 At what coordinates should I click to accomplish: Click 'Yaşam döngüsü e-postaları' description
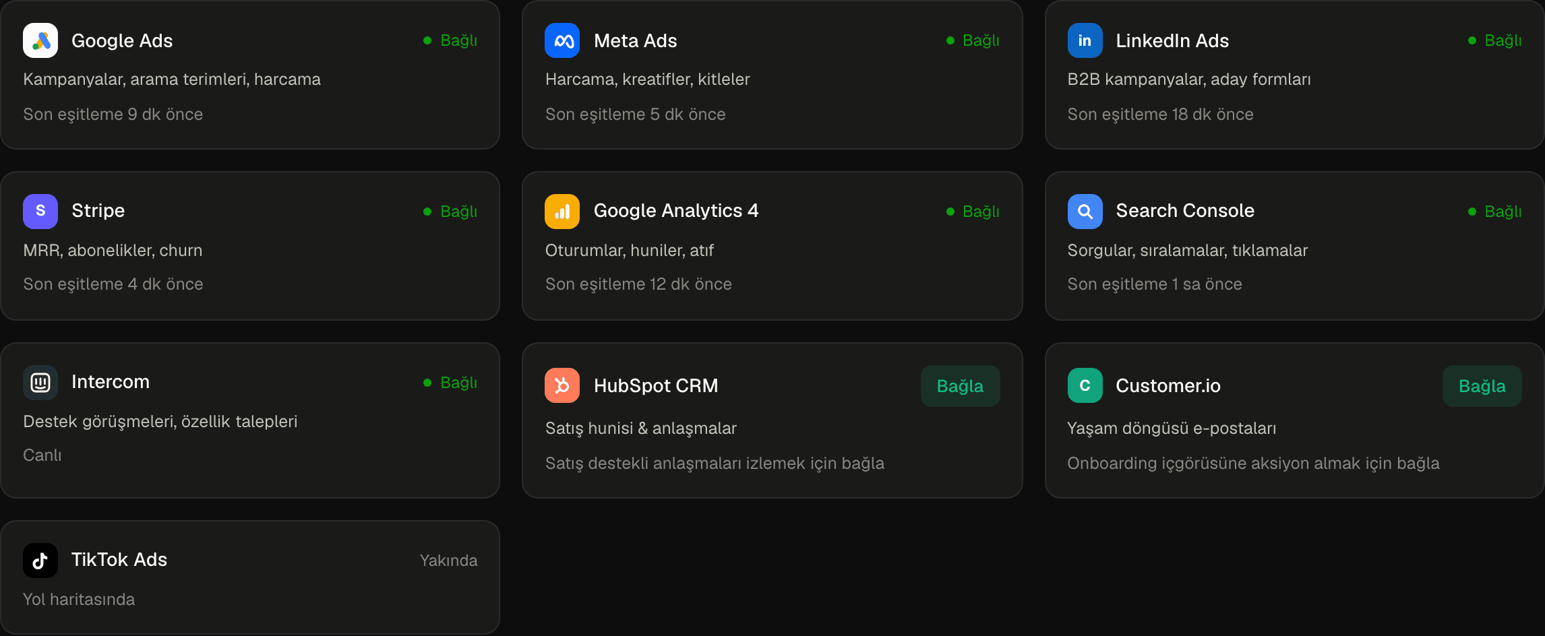(x=1172, y=428)
